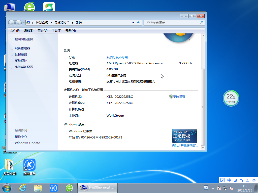Click the floating 22% network speed ball
Image resolution: width=258 pixels, height=193 pixels.
point(231,98)
